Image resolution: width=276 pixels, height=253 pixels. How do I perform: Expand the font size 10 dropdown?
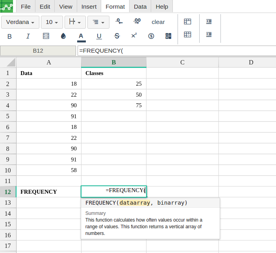52,22
